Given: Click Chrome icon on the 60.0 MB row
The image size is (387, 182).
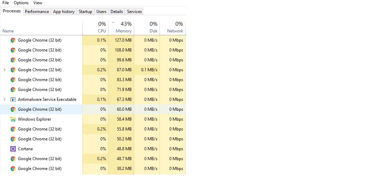Looking at the screenshot, I should pos(13,109).
